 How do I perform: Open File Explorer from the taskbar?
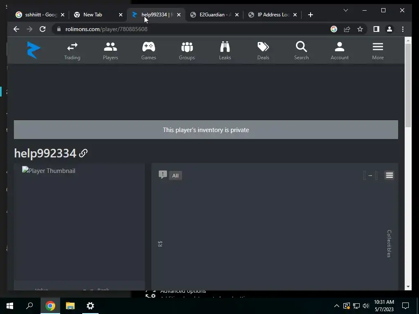coord(70,306)
